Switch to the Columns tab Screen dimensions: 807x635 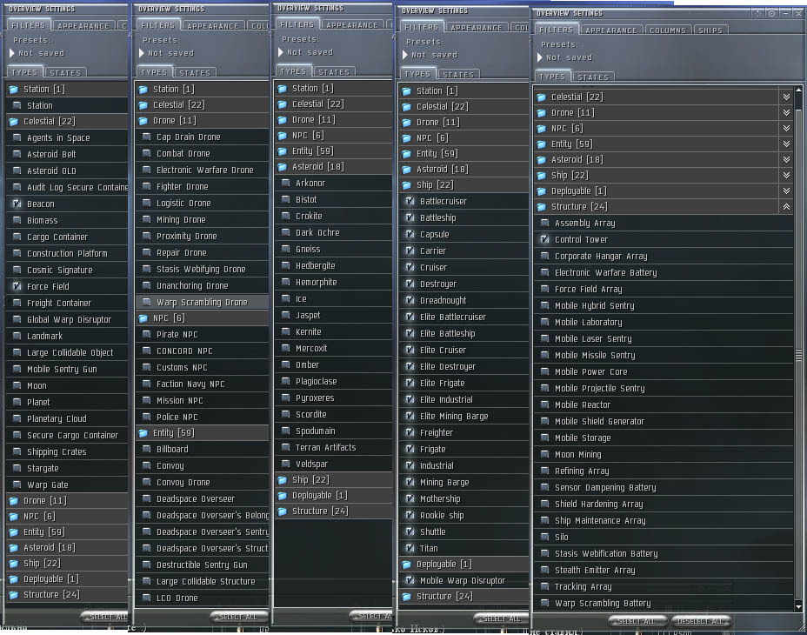point(668,30)
